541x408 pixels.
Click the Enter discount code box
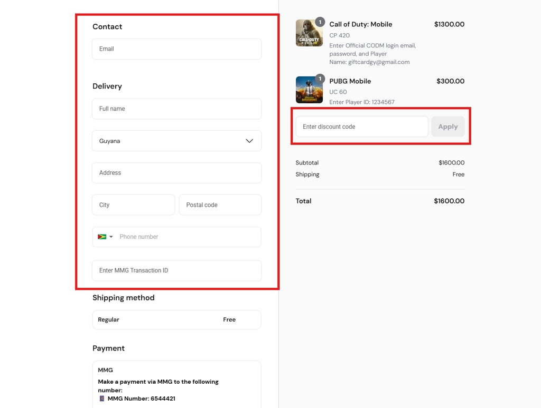(x=362, y=127)
